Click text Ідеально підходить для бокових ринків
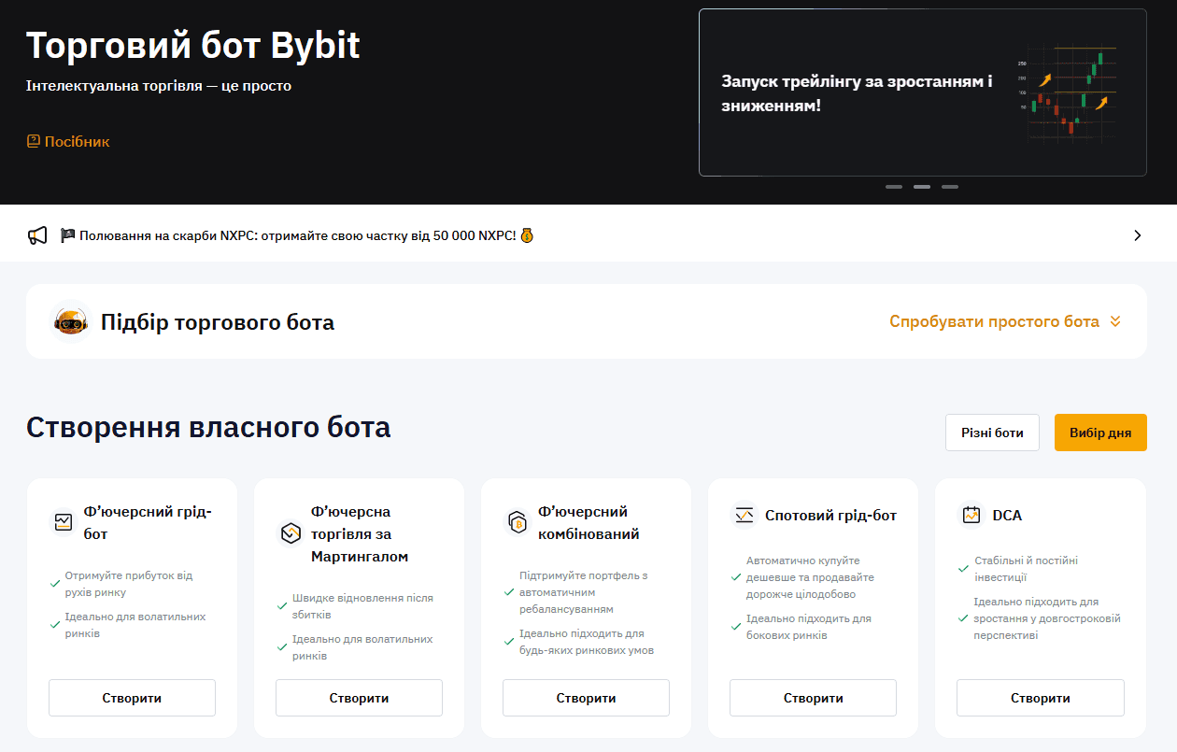1177x752 pixels. [x=808, y=627]
